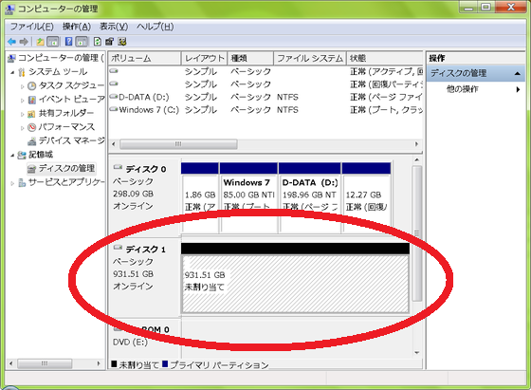Expand the サービスとアプリケーション node arrow

coord(12,183)
